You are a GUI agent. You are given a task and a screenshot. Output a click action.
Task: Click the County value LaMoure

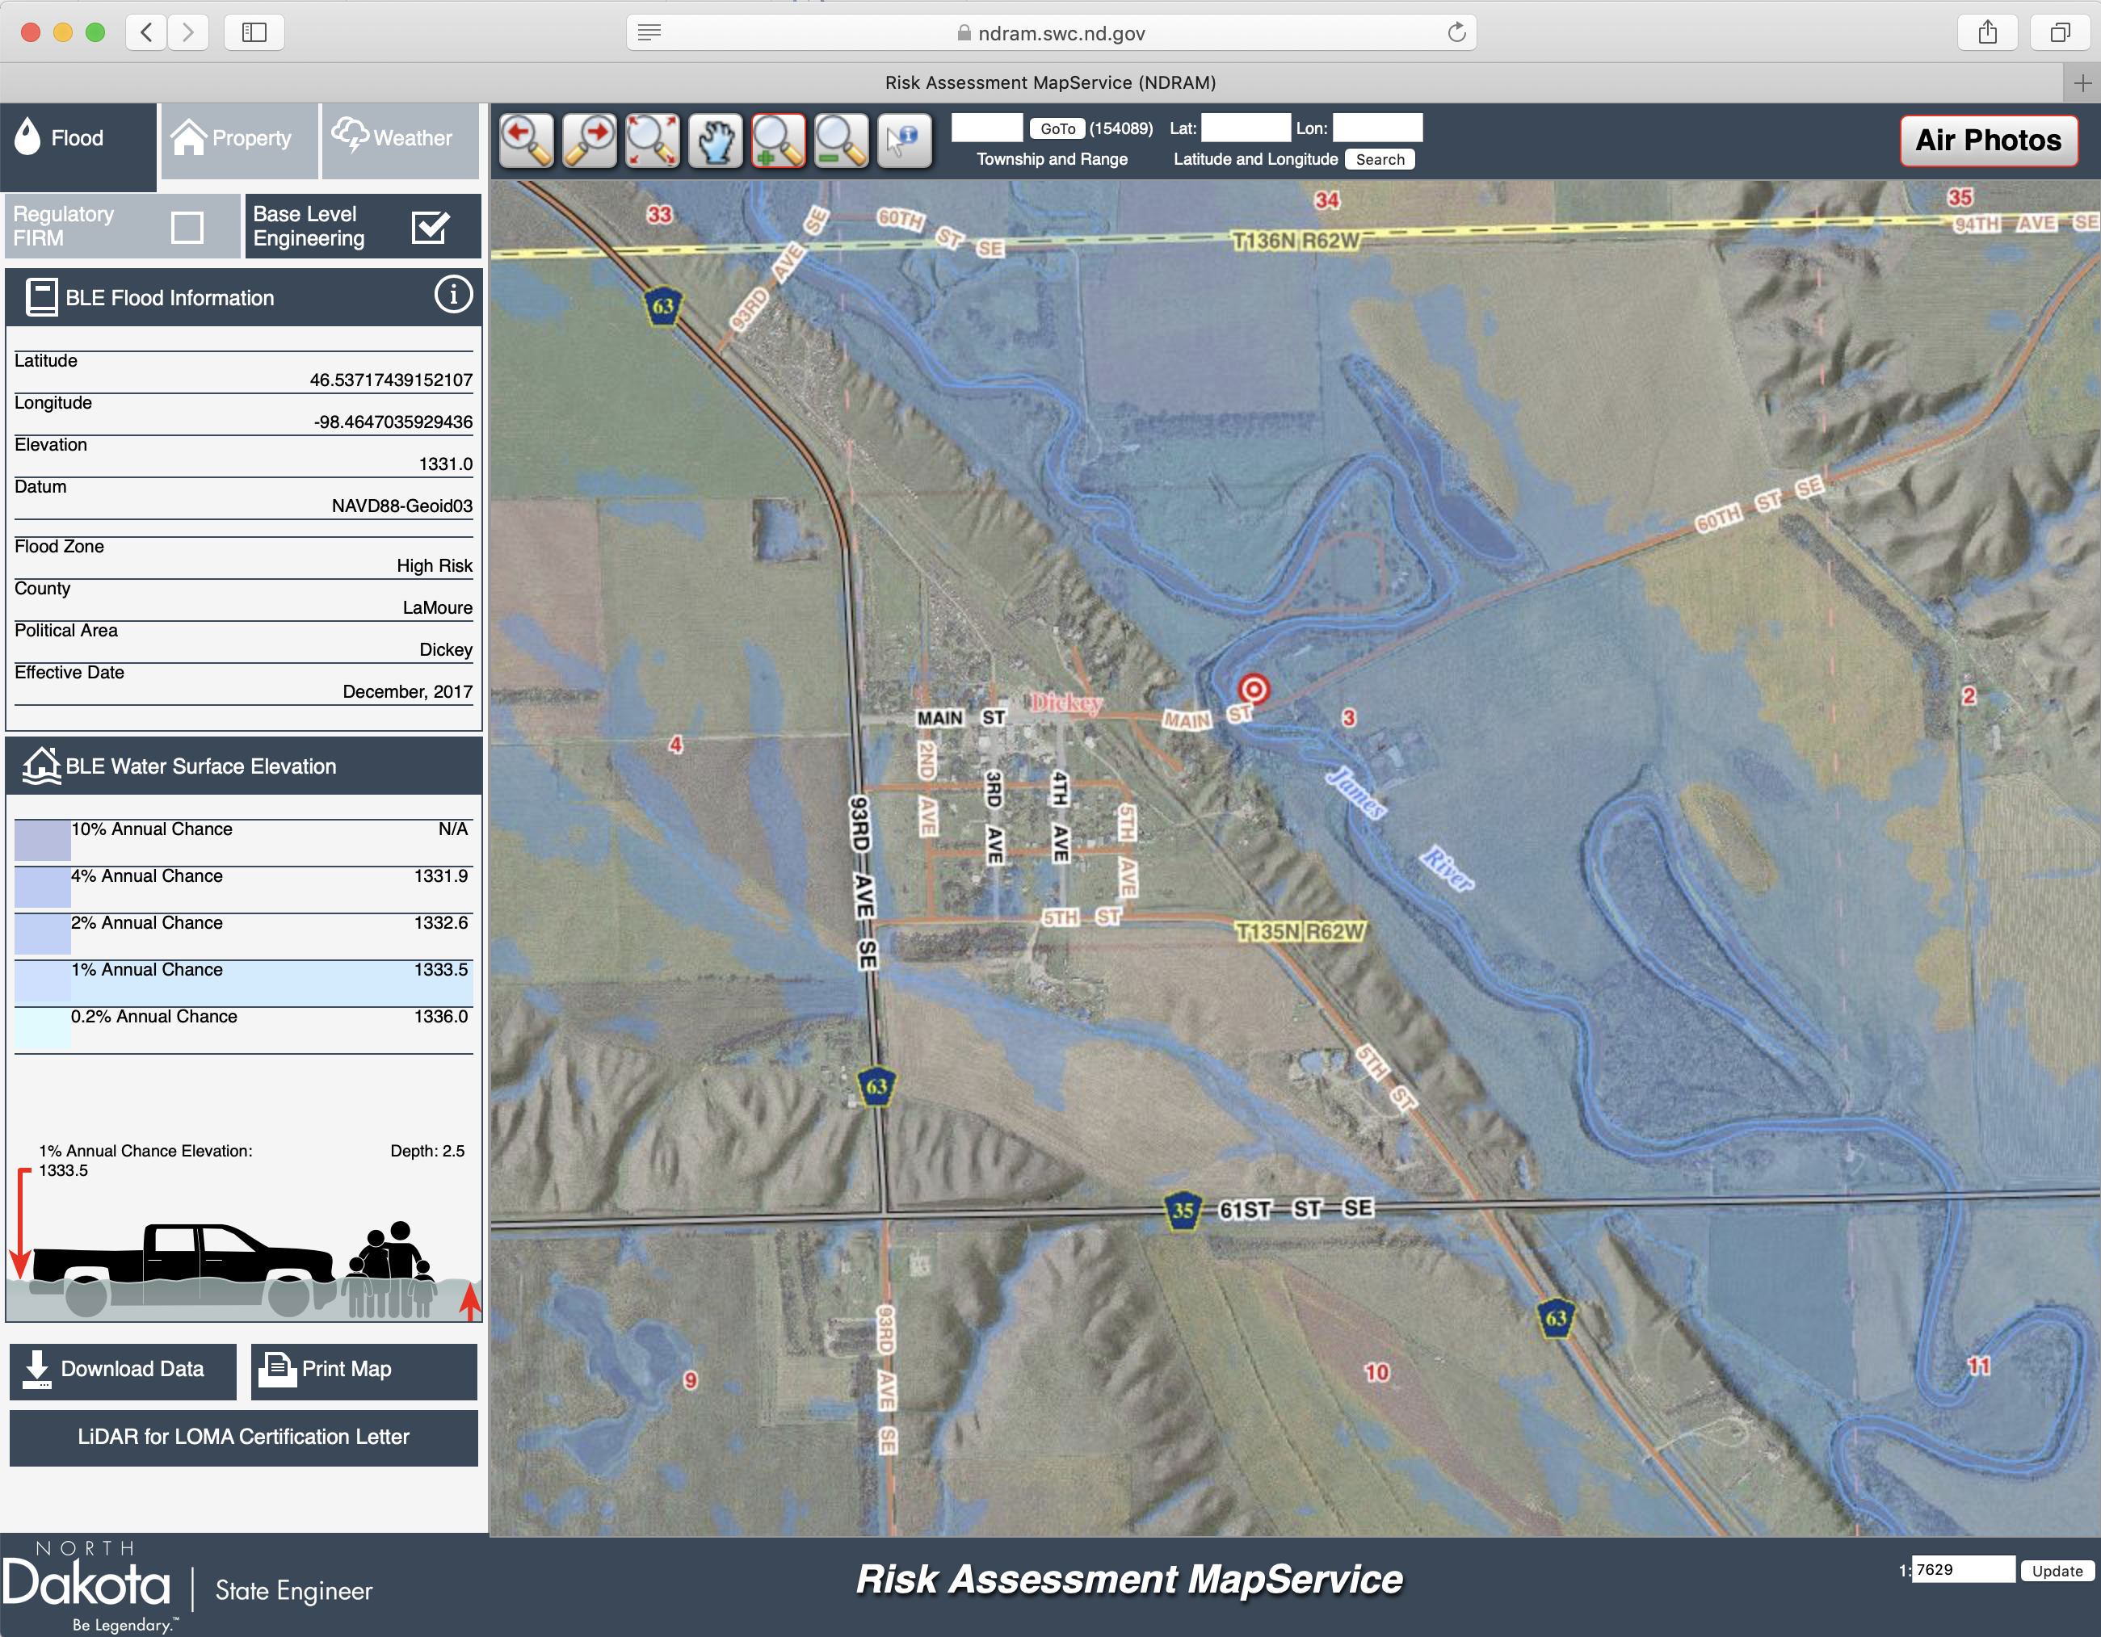tap(438, 608)
